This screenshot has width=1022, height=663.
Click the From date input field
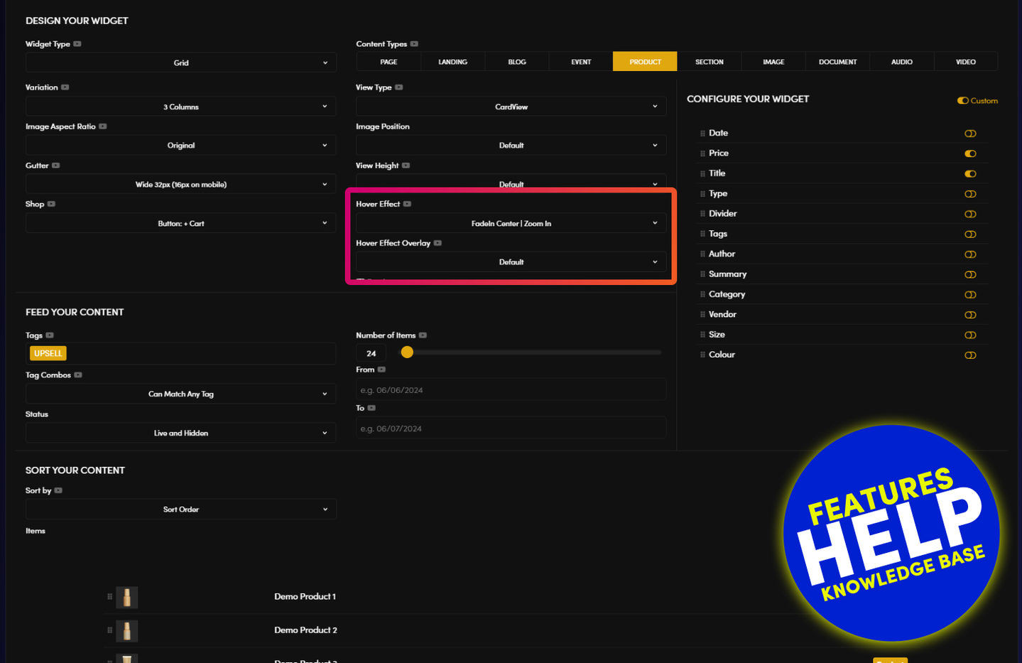[x=511, y=390]
